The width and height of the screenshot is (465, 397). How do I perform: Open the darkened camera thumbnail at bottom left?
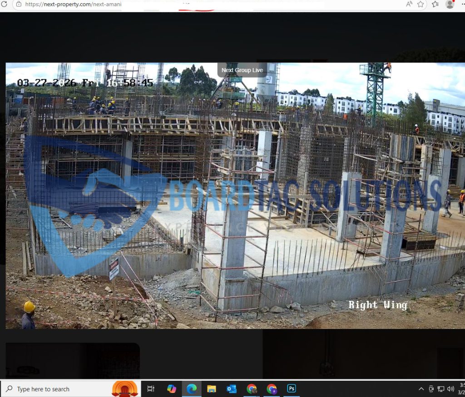coord(73,361)
